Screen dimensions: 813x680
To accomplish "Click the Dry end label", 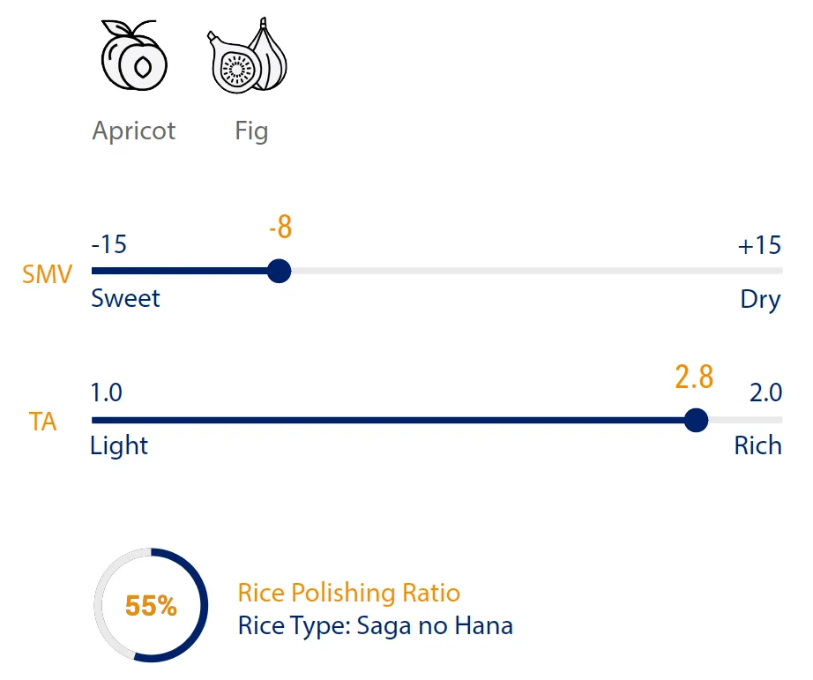I will 760,299.
